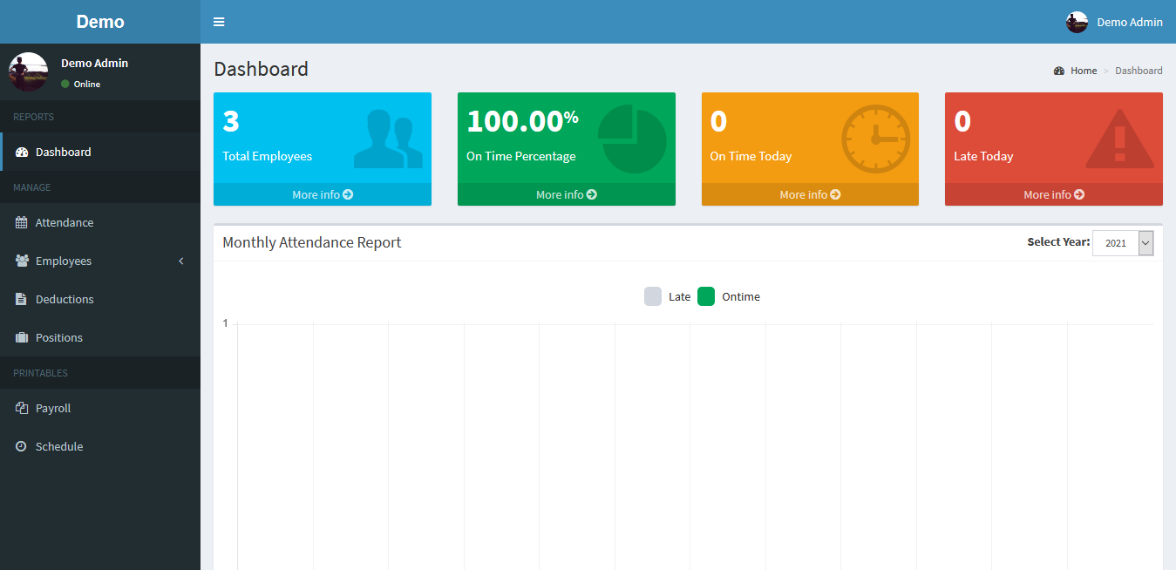Click the Employees group icon in sidebar
Image resolution: width=1176 pixels, height=570 pixels.
(22, 261)
